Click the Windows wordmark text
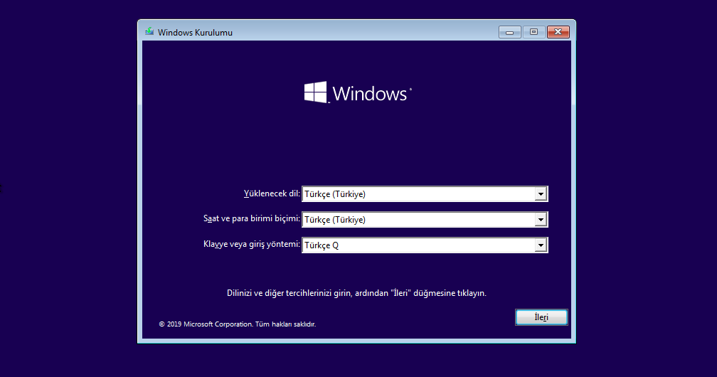Screen dimensions: 717x377 (x=370, y=94)
